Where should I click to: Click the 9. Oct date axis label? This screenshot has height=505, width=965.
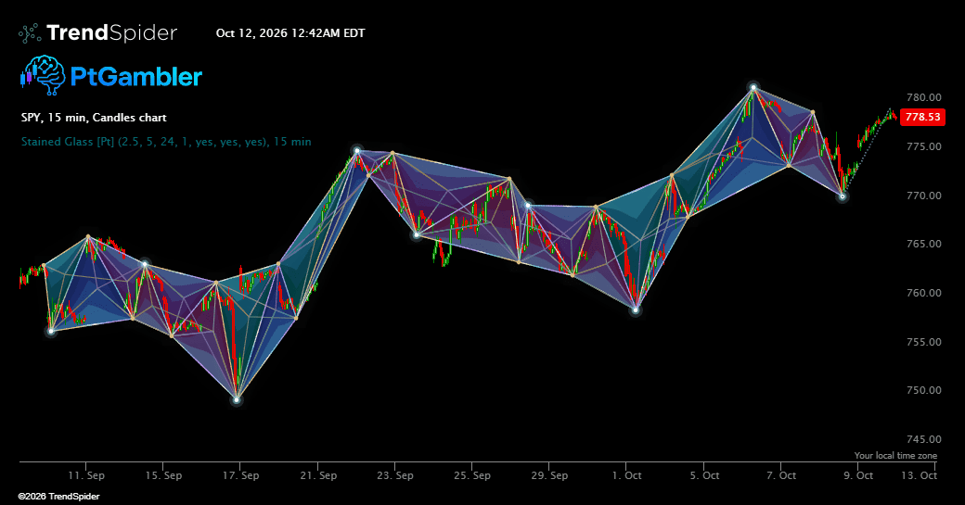(858, 475)
